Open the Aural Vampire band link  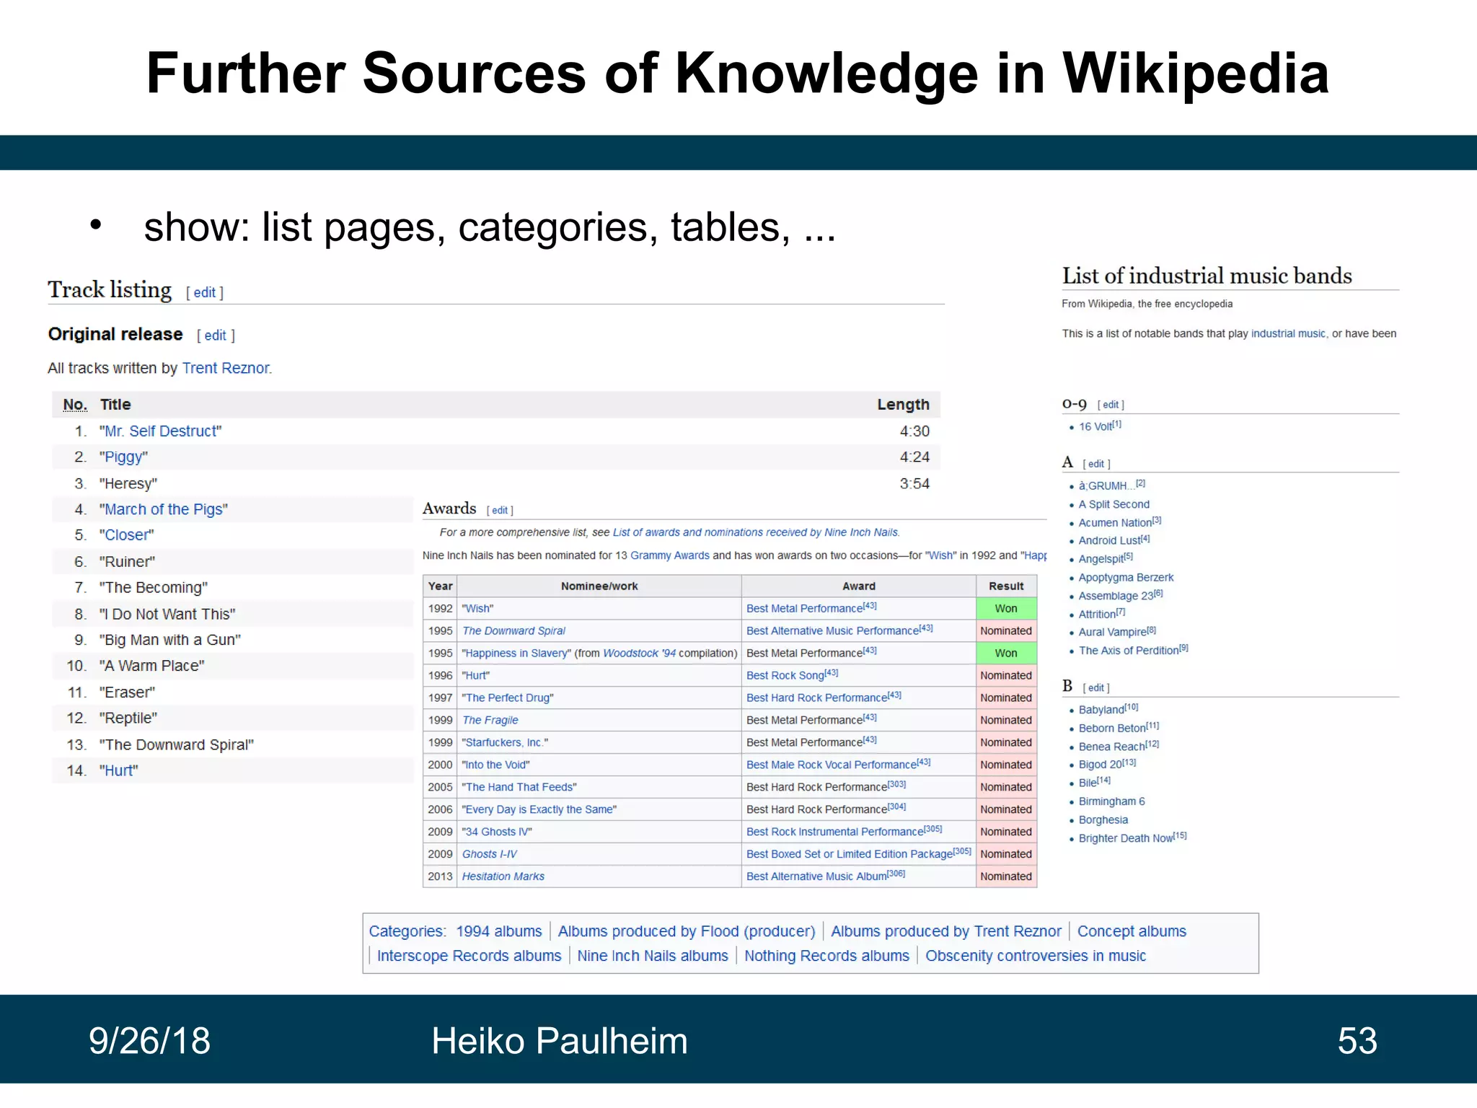click(x=1112, y=633)
